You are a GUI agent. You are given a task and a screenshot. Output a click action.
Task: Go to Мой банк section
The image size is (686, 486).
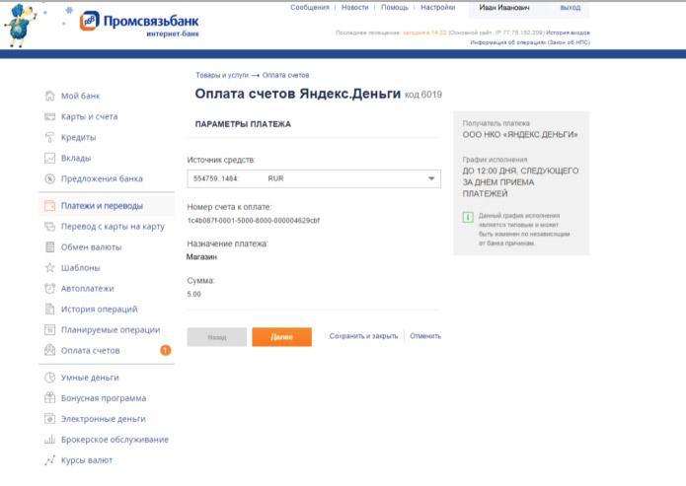coord(81,96)
